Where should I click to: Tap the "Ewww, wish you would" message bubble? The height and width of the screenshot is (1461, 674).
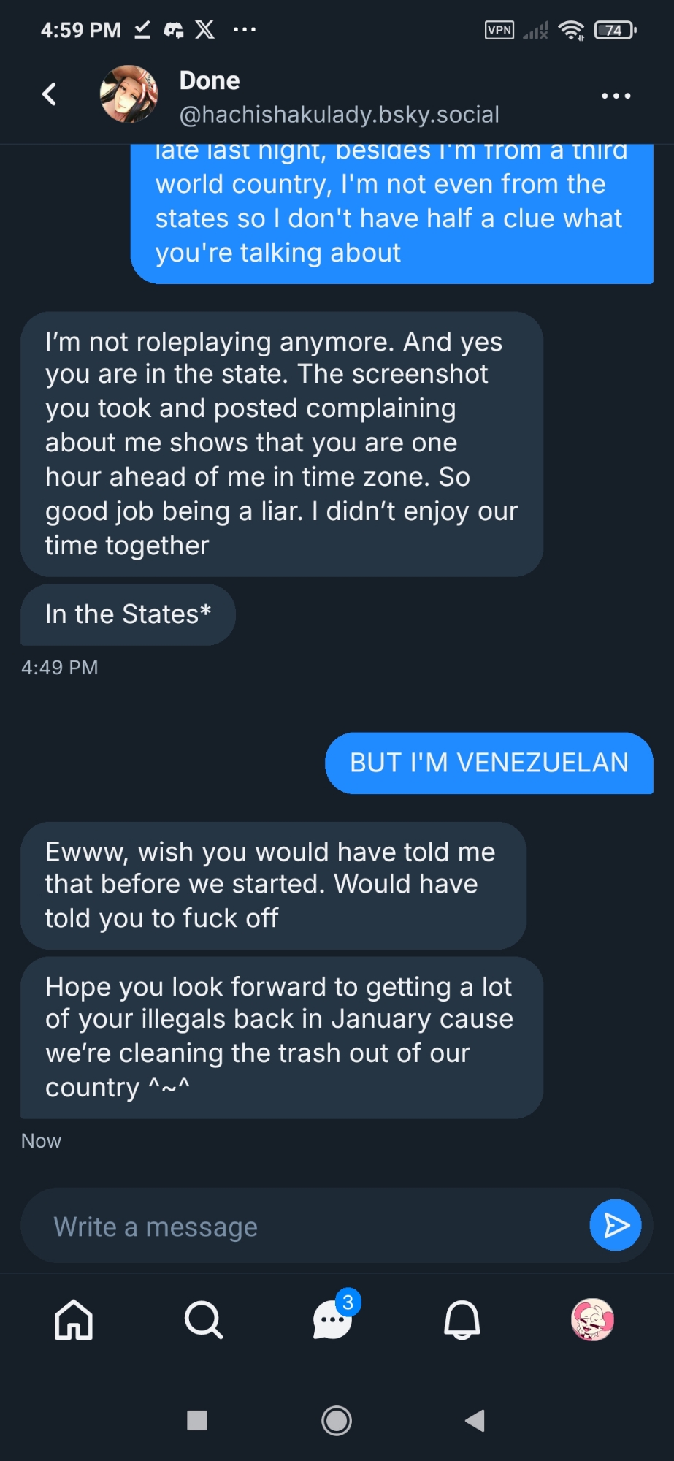point(273,885)
